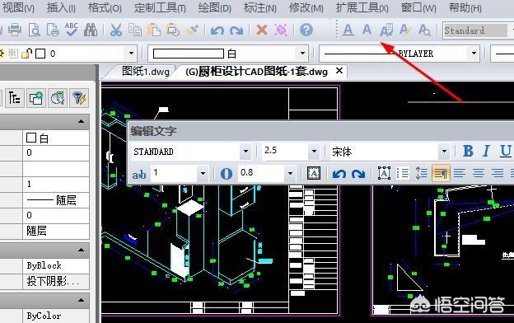
Task: Toggle bold formatting in text editor
Action: click(468, 151)
